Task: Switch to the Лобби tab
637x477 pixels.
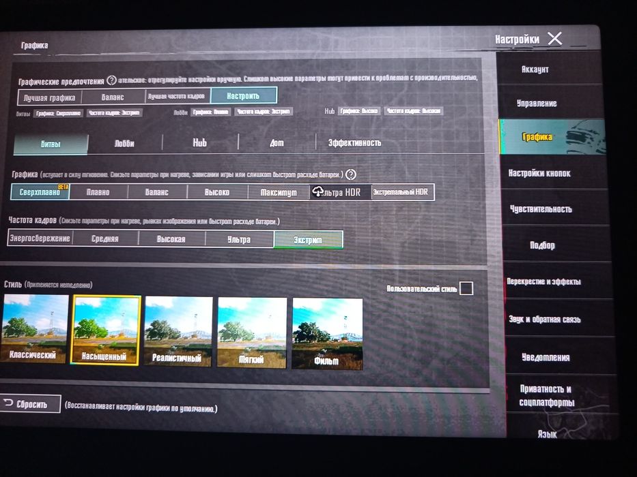Action: (124, 144)
